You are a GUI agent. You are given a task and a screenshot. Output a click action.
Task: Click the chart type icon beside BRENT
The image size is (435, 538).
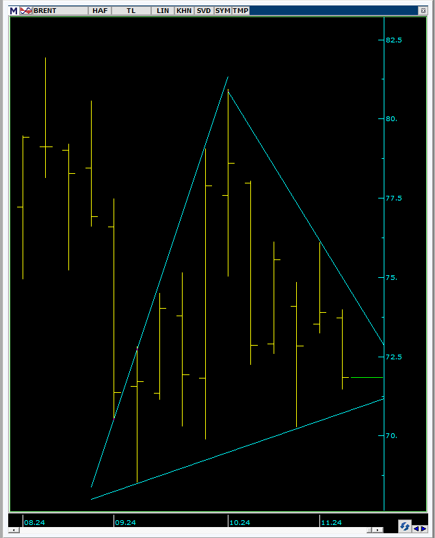25,11
